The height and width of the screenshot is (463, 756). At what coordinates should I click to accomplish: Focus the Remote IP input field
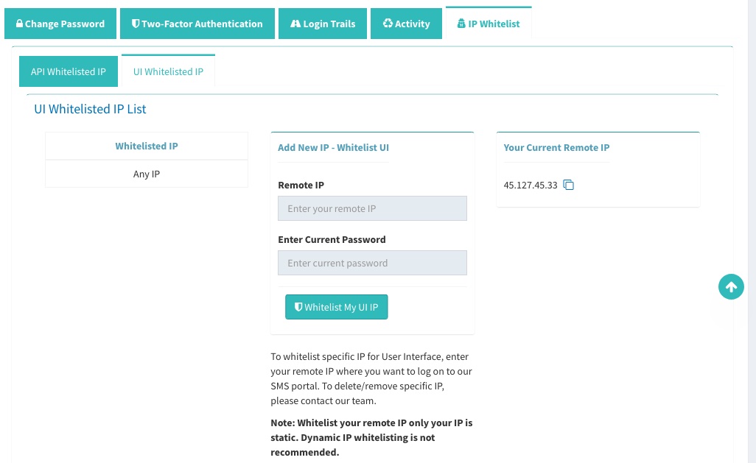click(x=372, y=208)
